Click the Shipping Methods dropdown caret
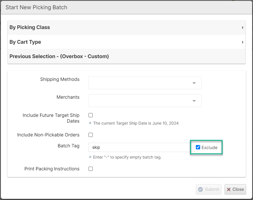 pos(194,83)
